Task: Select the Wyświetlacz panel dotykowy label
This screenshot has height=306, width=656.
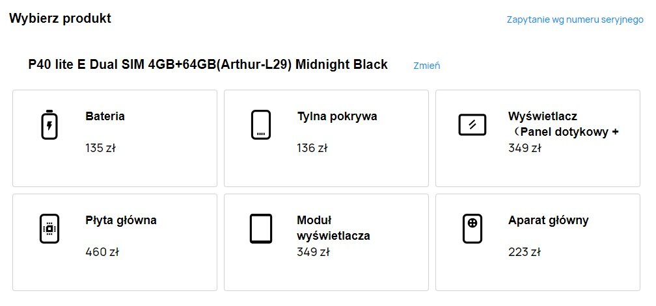Action: point(563,124)
